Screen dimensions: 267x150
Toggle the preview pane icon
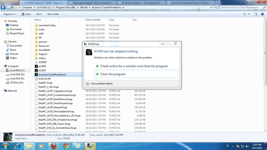(255, 14)
